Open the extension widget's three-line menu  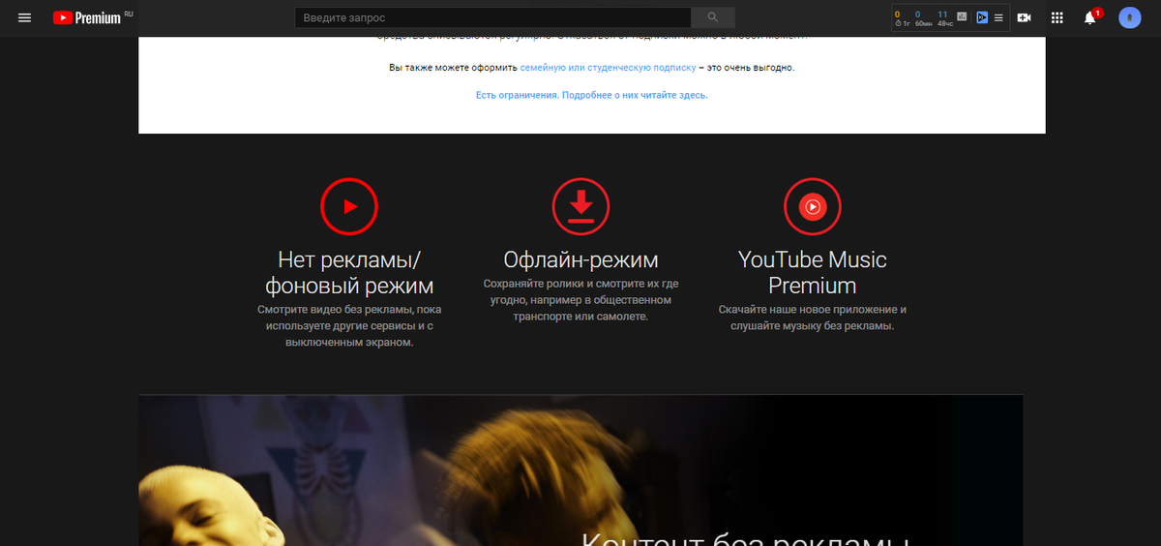tap(998, 17)
